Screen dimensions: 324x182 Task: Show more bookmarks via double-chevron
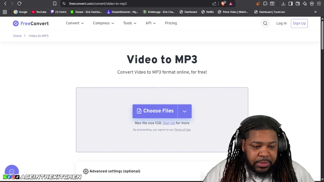pos(315,12)
